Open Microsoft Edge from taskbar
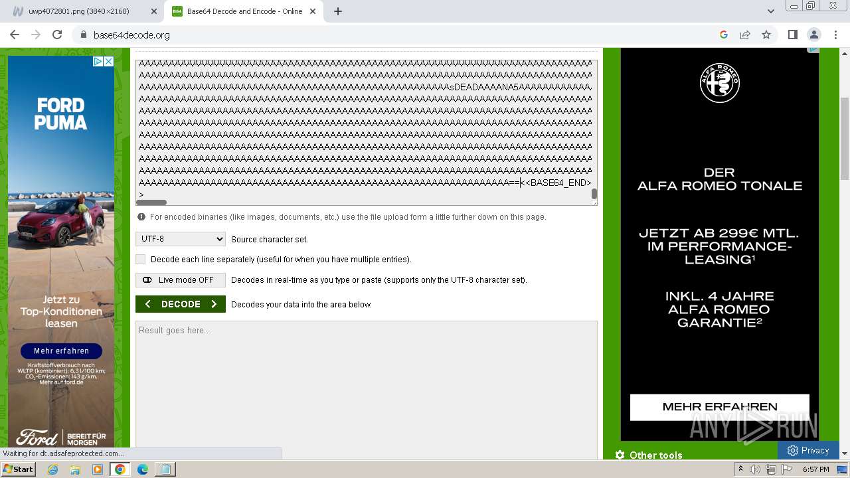The width and height of the screenshot is (850, 478). (142, 469)
